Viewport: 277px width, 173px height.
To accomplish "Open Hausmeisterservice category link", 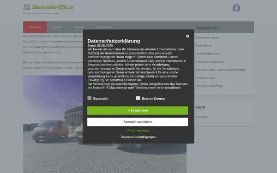I will [208, 54].
